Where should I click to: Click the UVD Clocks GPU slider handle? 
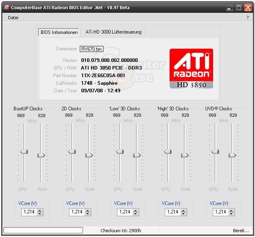click(x=215, y=151)
